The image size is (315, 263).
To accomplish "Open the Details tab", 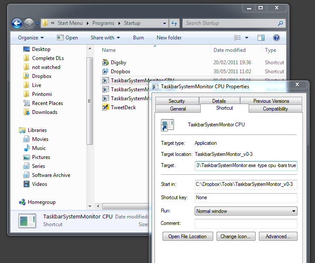I will [x=219, y=101].
